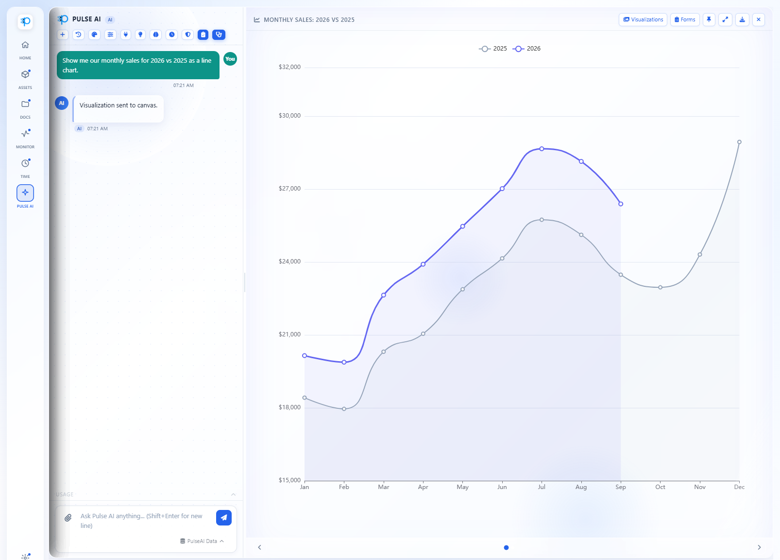
Task: Open the Forms button
Action: pyautogui.click(x=685, y=19)
